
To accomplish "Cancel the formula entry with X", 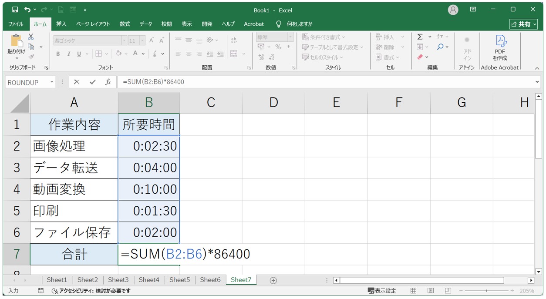I will (x=77, y=82).
